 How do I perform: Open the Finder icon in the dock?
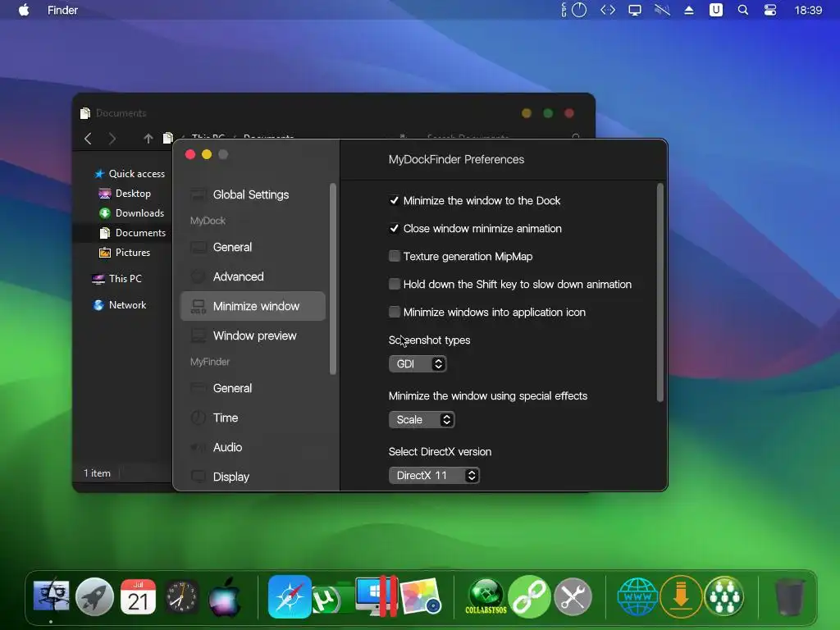pos(51,596)
